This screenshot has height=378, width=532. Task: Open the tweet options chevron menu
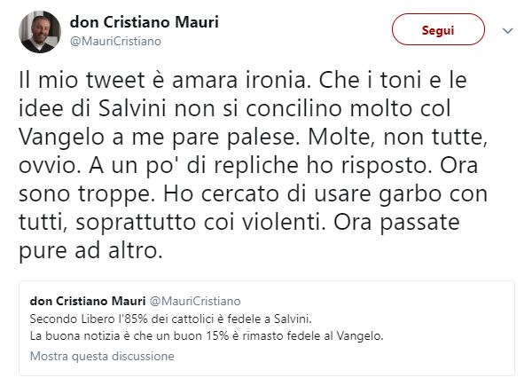click(508, 30)
